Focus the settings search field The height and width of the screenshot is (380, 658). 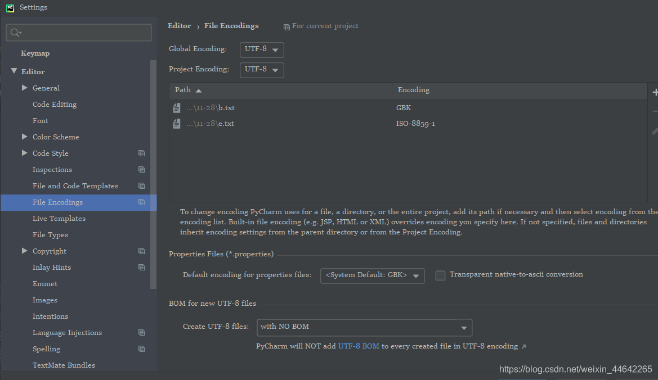tap(78, 33)
